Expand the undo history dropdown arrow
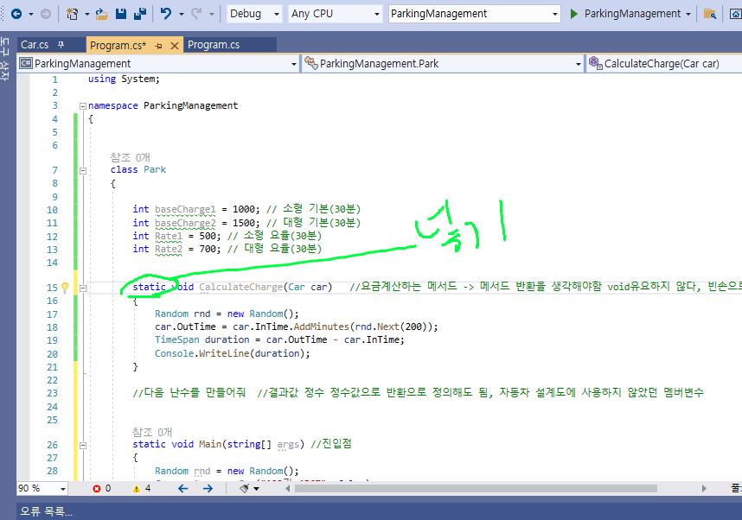Viewport: 742px width, 520px height. 182,14
